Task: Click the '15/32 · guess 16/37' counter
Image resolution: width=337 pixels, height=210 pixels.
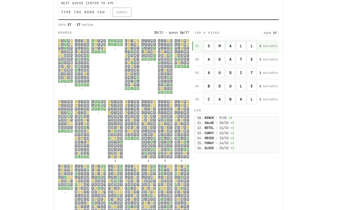Action: 171,33
